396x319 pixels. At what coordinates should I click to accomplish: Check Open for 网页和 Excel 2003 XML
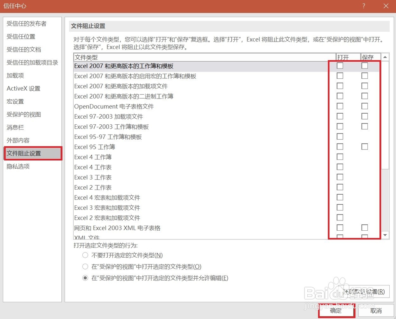(x=340, y=228)
